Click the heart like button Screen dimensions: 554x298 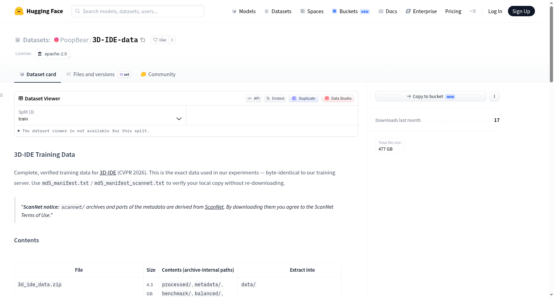point(160,40)
